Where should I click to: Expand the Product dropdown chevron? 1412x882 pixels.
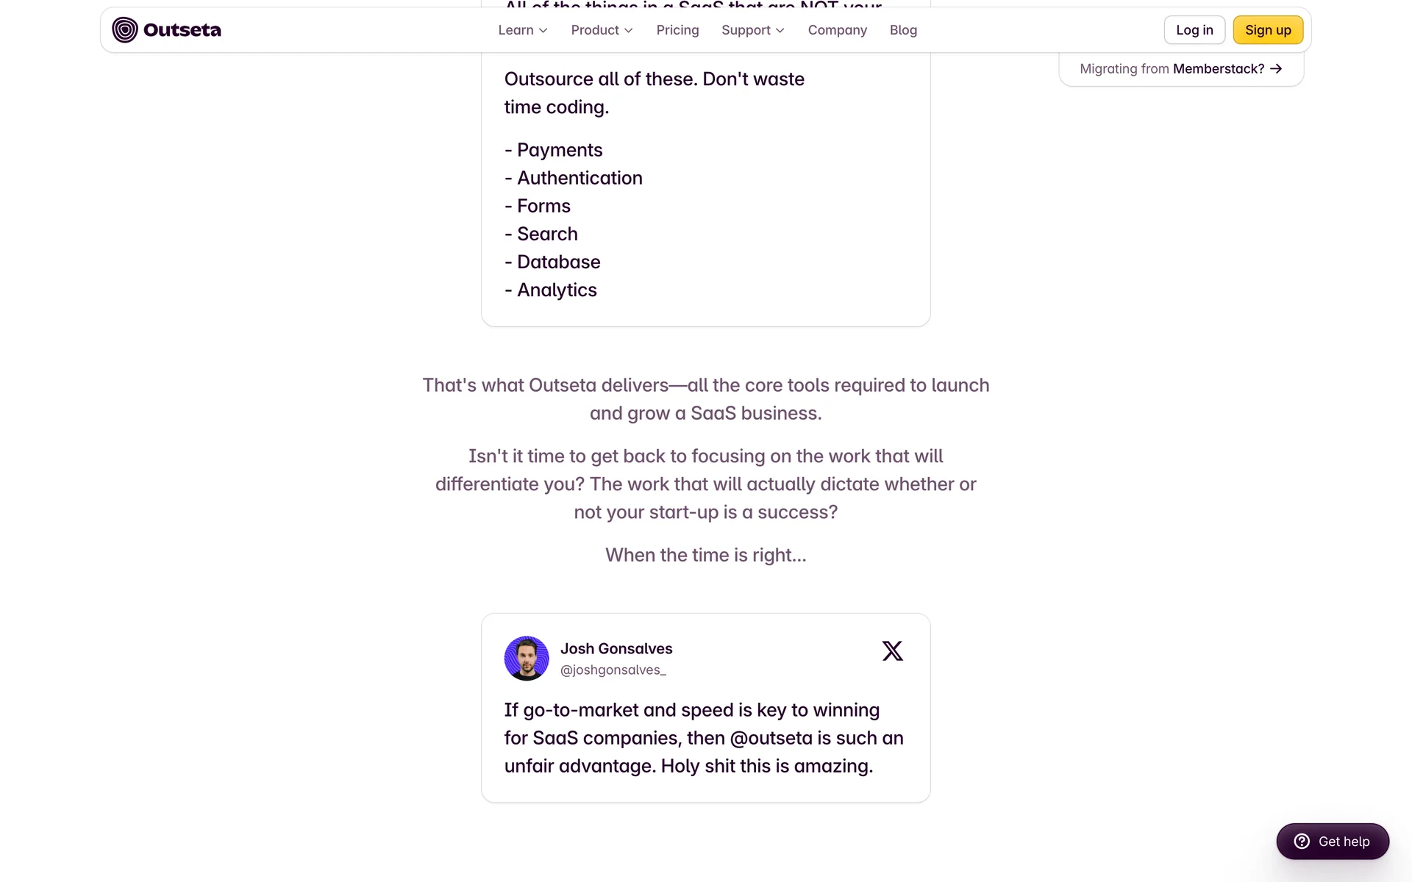point(629,30)
